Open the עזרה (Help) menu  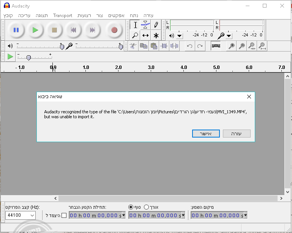(x=148, y=16)
